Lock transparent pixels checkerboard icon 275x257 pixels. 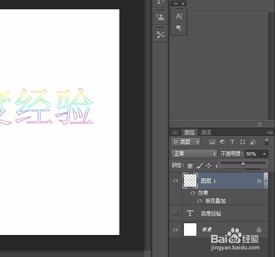point(190,166)
